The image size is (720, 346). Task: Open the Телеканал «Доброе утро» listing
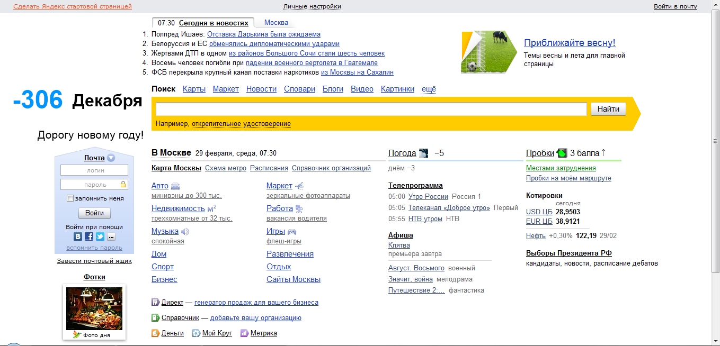(x=449, y=208)
